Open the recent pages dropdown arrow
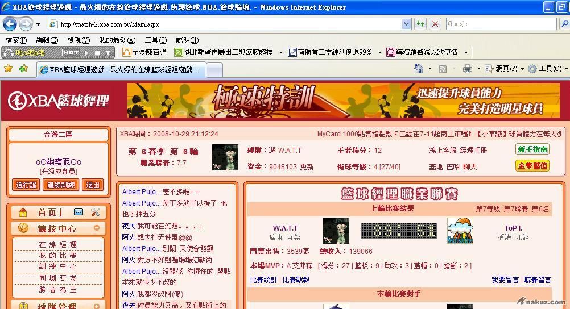The image size is (570, 309). pos(38,24)
